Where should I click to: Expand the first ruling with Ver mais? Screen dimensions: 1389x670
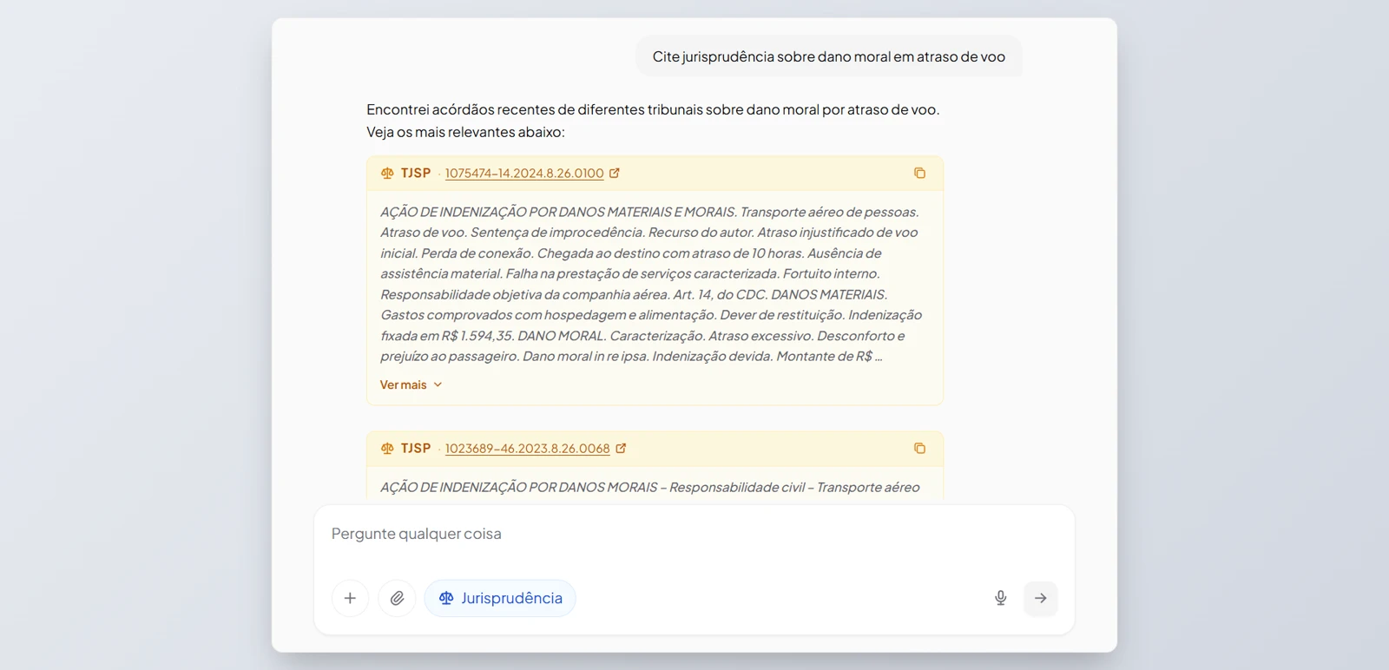pyautogui.click(x=411, y=384)
